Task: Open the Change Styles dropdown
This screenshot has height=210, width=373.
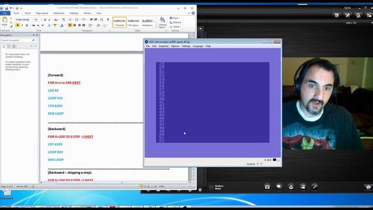Action: click(x=163, y=23)
